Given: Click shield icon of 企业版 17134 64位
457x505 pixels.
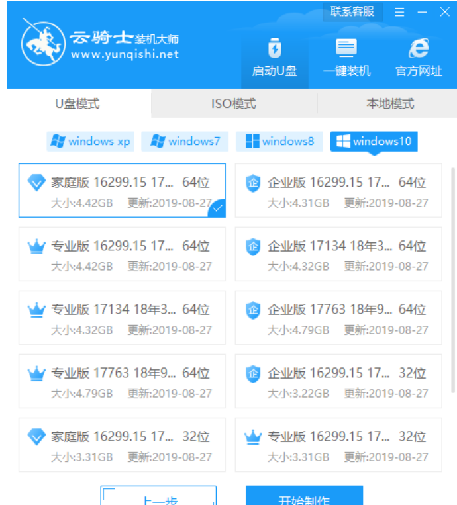Looking at the screenshot, I should (x=253, y=247).
